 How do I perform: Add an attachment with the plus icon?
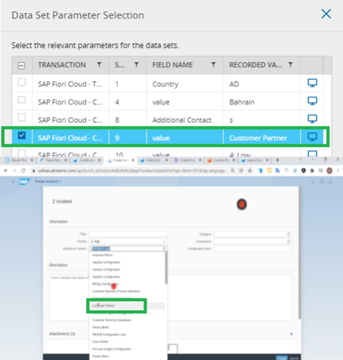pyautogui.click(x=291, y=334)
